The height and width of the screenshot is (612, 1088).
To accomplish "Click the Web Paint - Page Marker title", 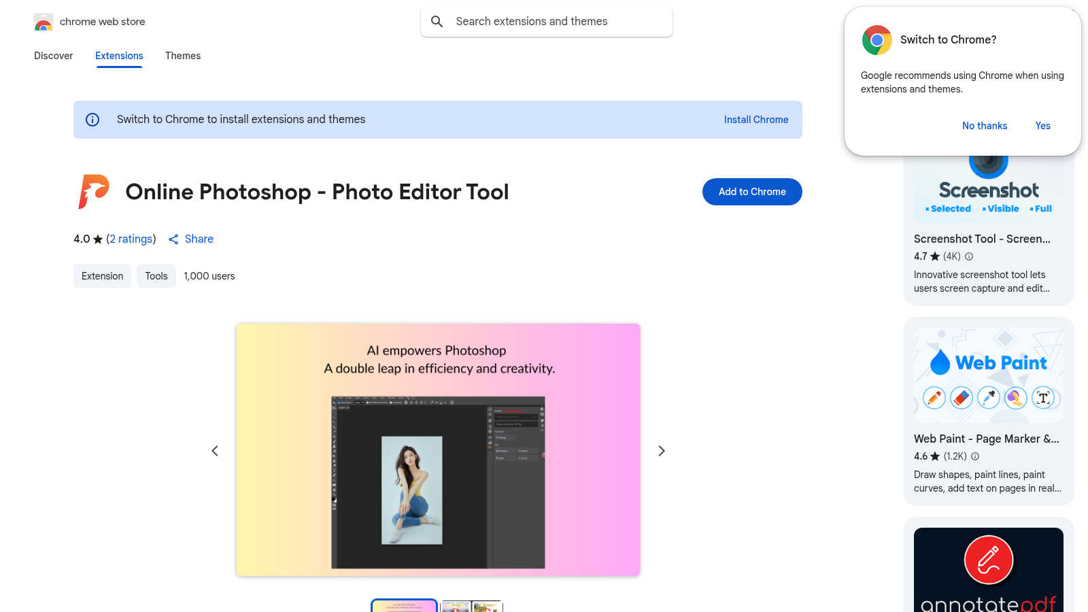I will (x=987, y=439).
